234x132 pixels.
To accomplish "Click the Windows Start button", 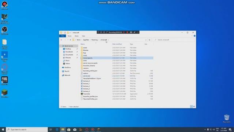I will pos(3,129).
